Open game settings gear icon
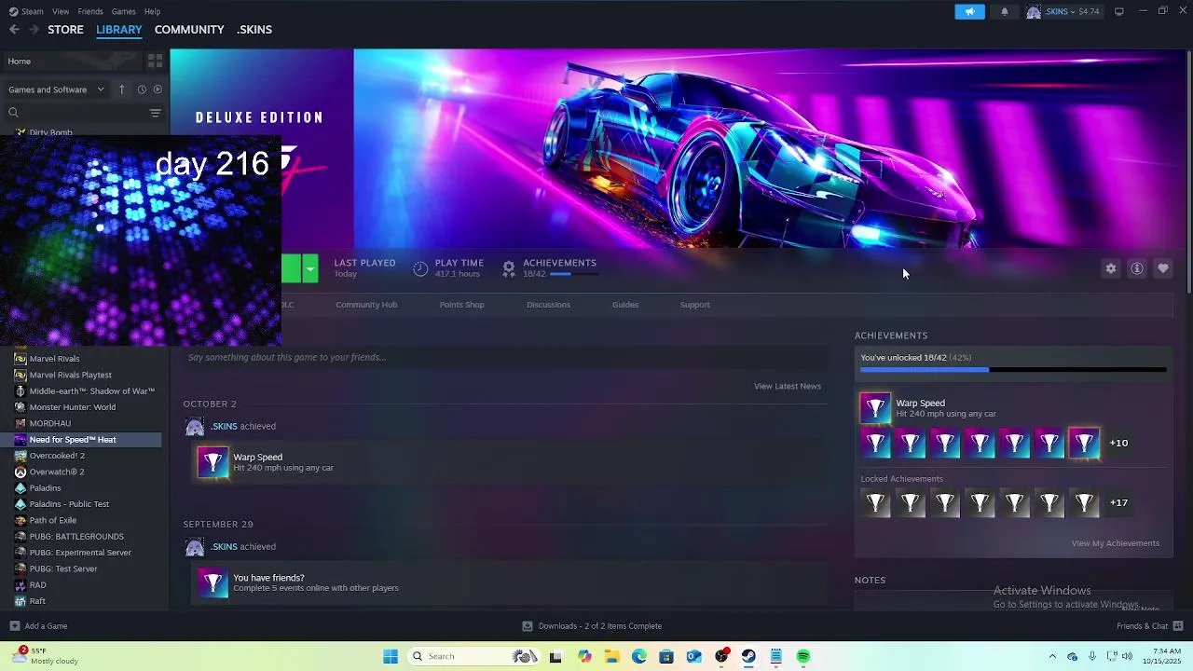 pos(1111,268)
